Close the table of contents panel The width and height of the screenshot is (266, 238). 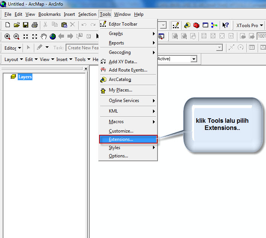click(86, 69)
